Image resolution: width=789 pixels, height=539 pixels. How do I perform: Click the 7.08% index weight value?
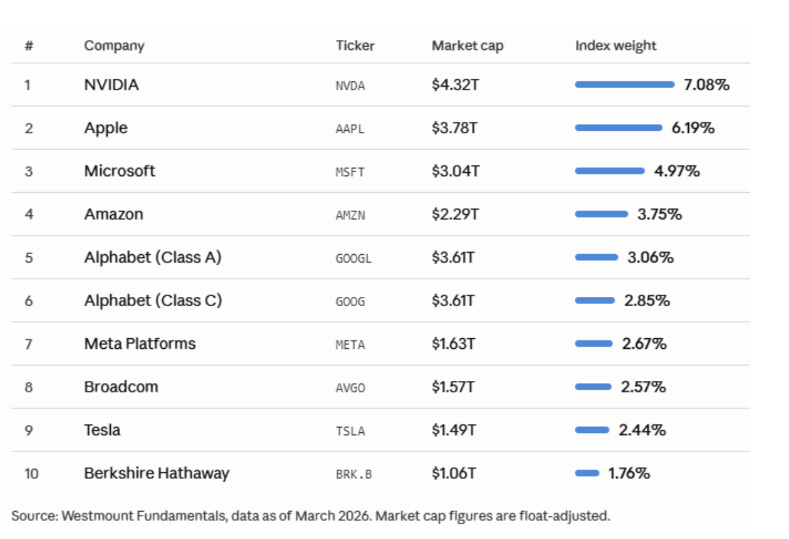[x=706, y=85]
